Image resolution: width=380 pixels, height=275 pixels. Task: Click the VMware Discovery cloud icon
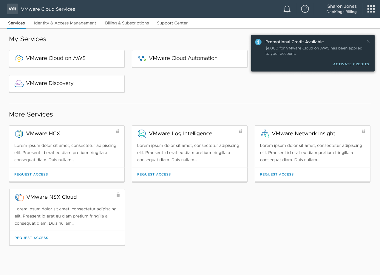click(x=19, y=84)
